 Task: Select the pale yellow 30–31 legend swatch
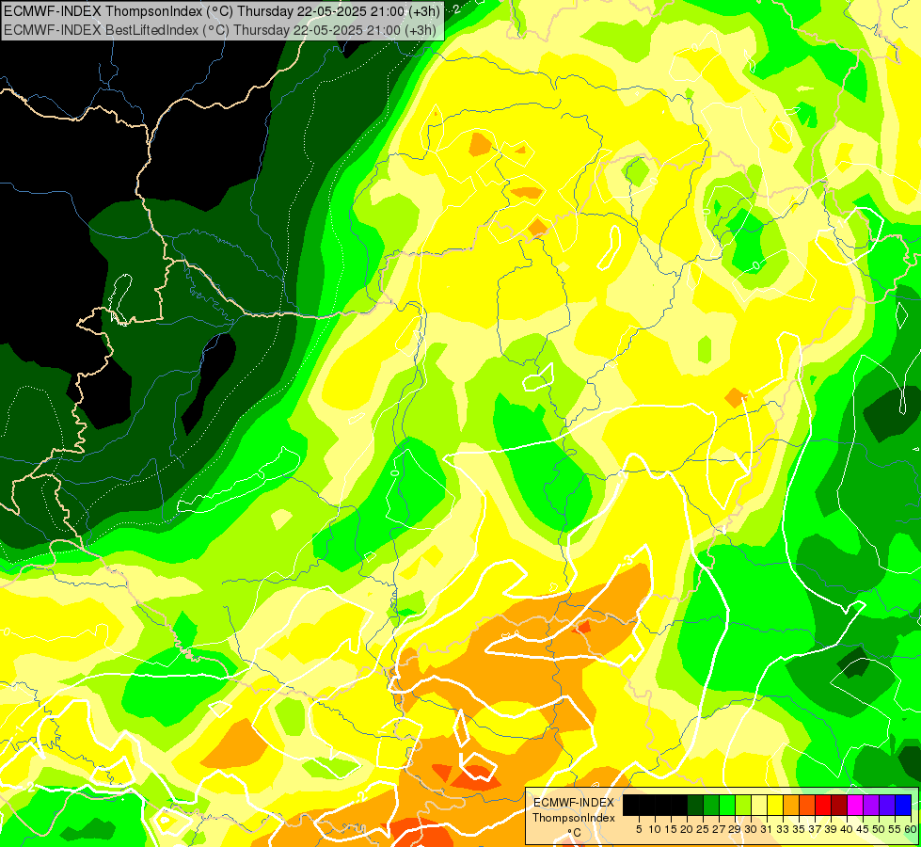[x=759, y=805]
